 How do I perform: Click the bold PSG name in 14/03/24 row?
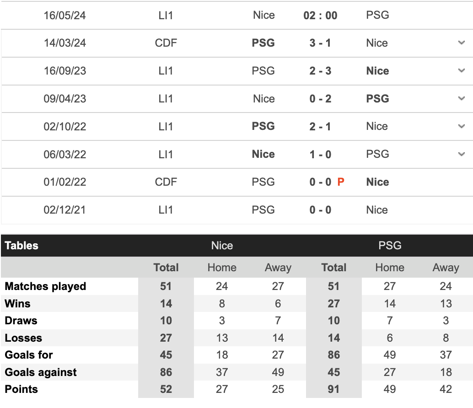click(x=263, y=43)
